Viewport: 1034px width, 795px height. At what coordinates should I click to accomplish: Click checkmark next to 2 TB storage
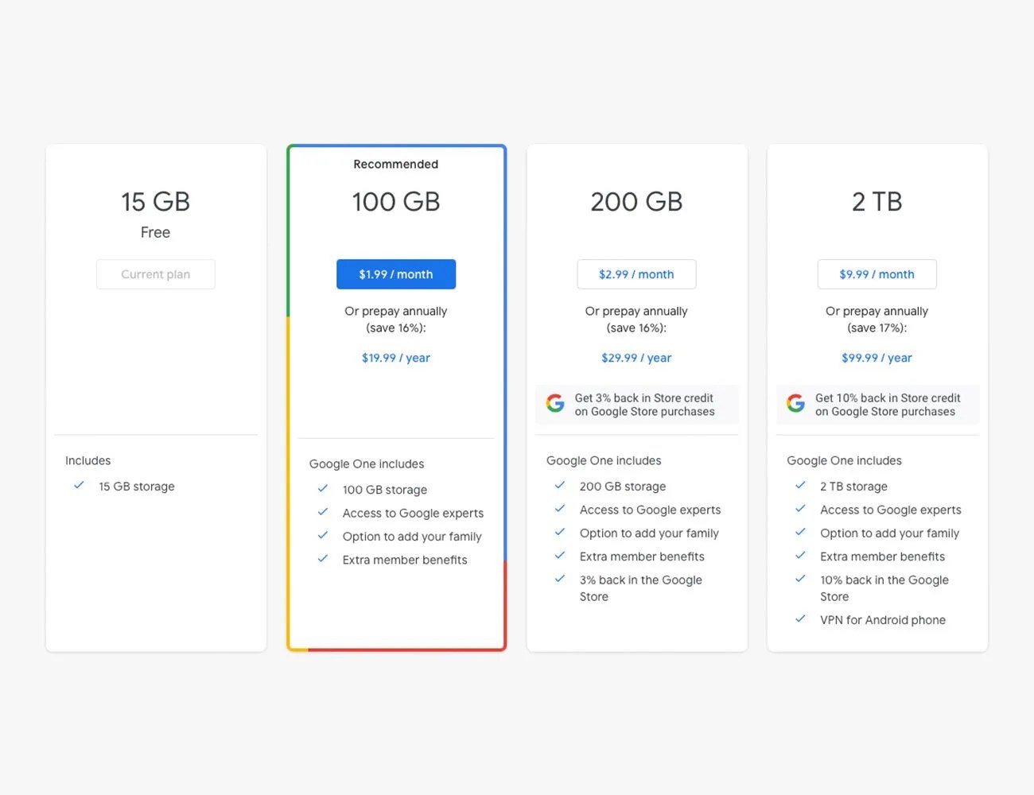pos(800,485)
